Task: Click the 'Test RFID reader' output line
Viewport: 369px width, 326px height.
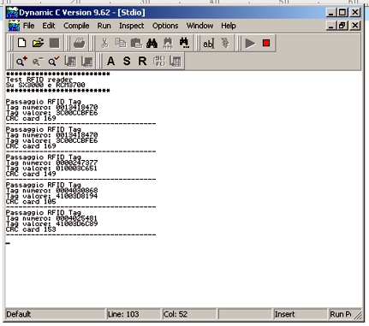Action: (39, 80)
